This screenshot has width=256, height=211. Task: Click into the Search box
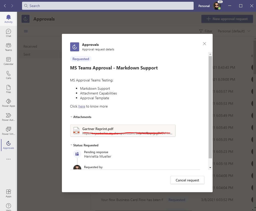[x=108, y=6]
